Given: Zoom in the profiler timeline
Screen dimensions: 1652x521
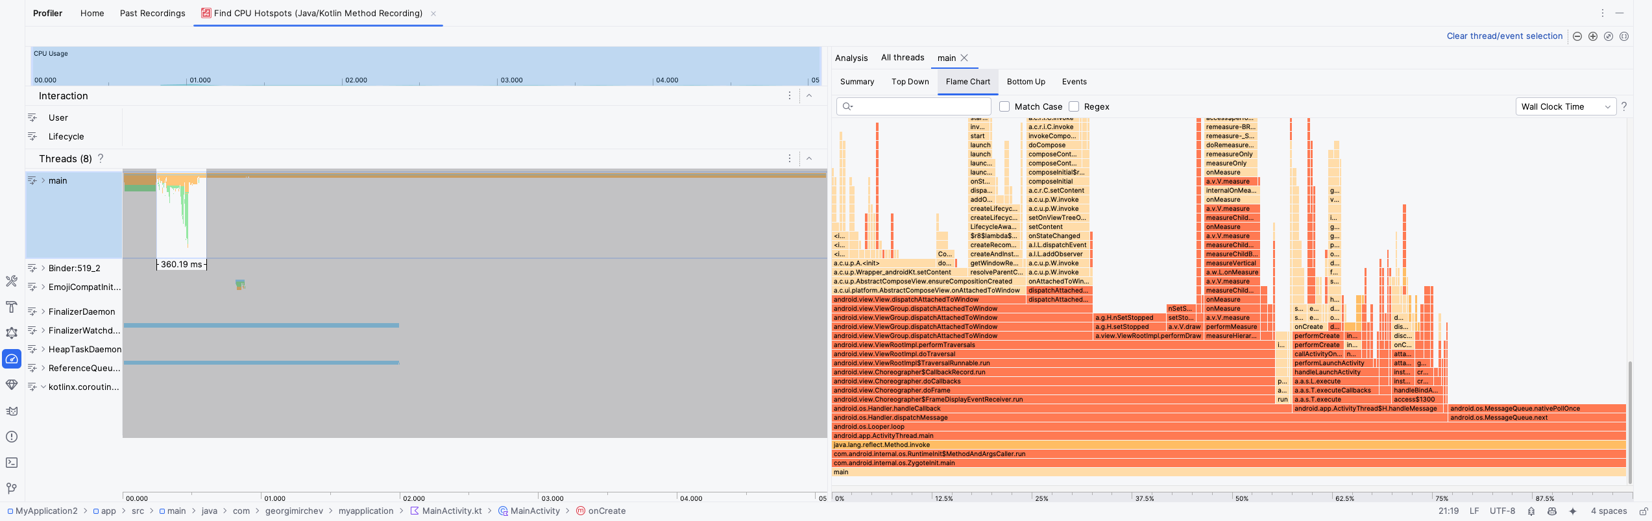Looking at the screenshot, I should tap(1593, 36).
